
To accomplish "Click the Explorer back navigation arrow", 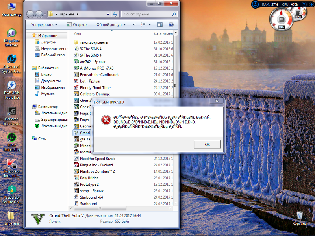I will [x=31, y=15].
